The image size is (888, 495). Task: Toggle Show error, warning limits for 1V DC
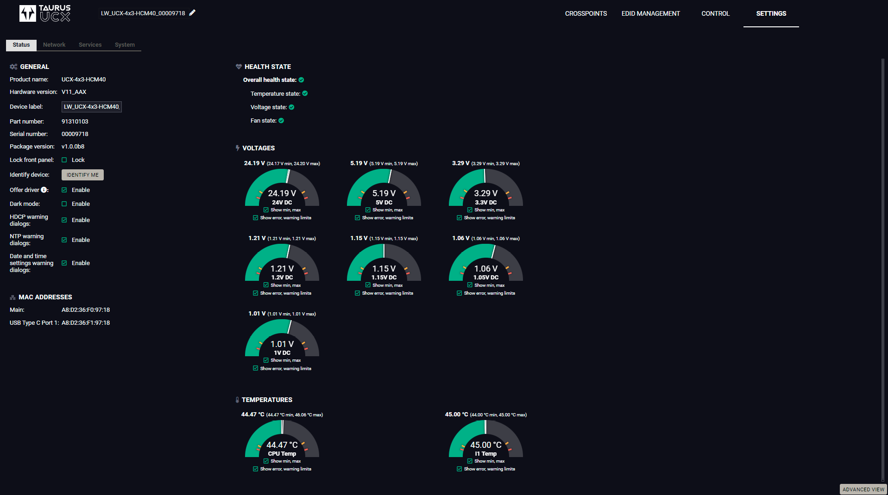click(x=256, y=369)
